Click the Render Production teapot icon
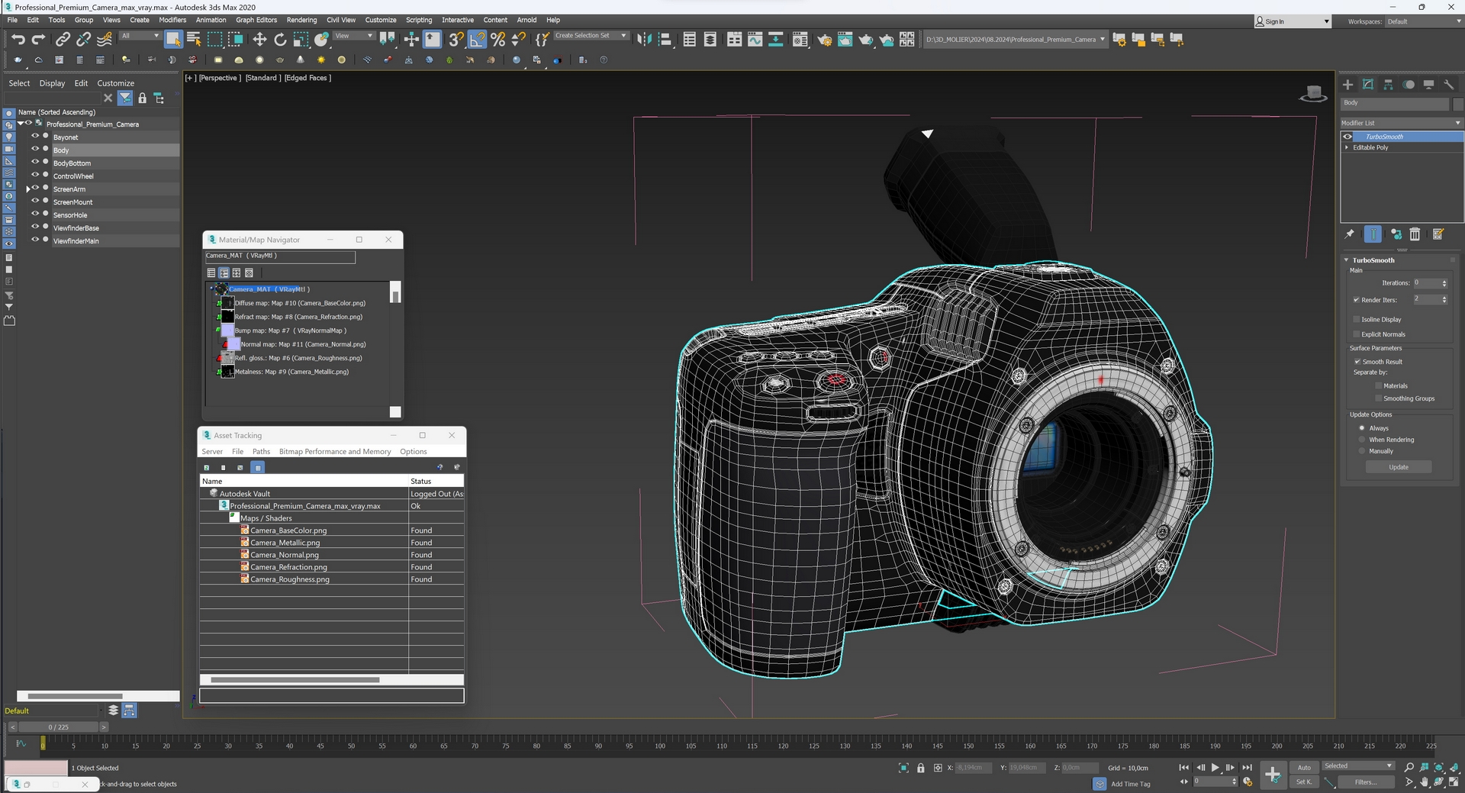Image resolution: width=1465 pixels, height=793 pixels. coord(865,39)
